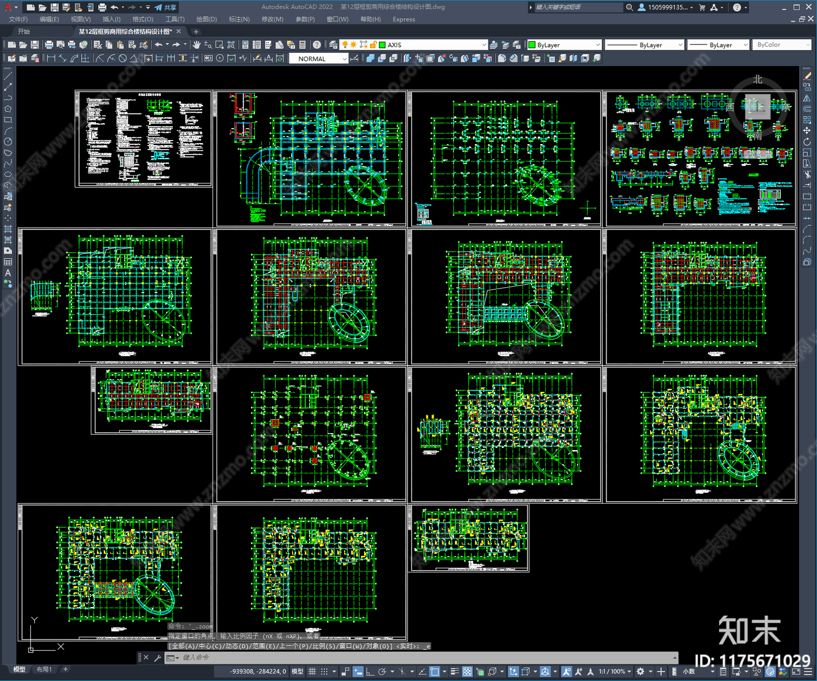Viewport: 817px width, 681px height.
Task: Toggle transparency display in status bar
Action: 467,671
